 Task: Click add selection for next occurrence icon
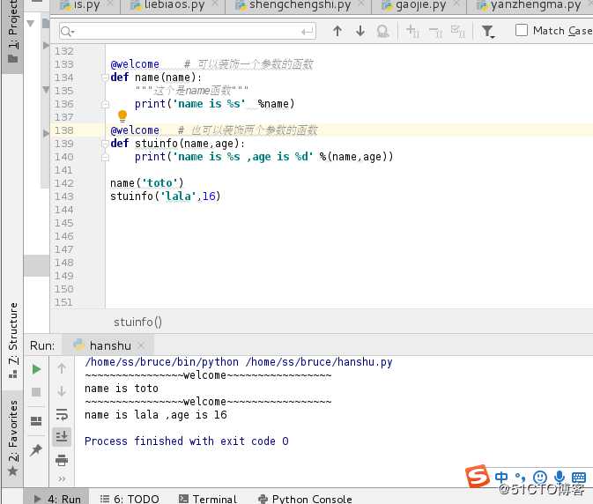click(x=412, y=31)
